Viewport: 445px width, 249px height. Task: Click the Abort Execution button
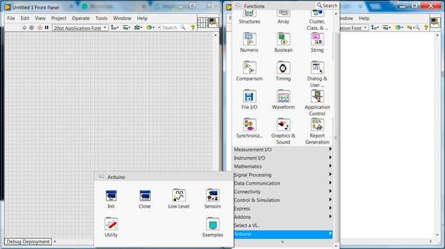[39, 27]
